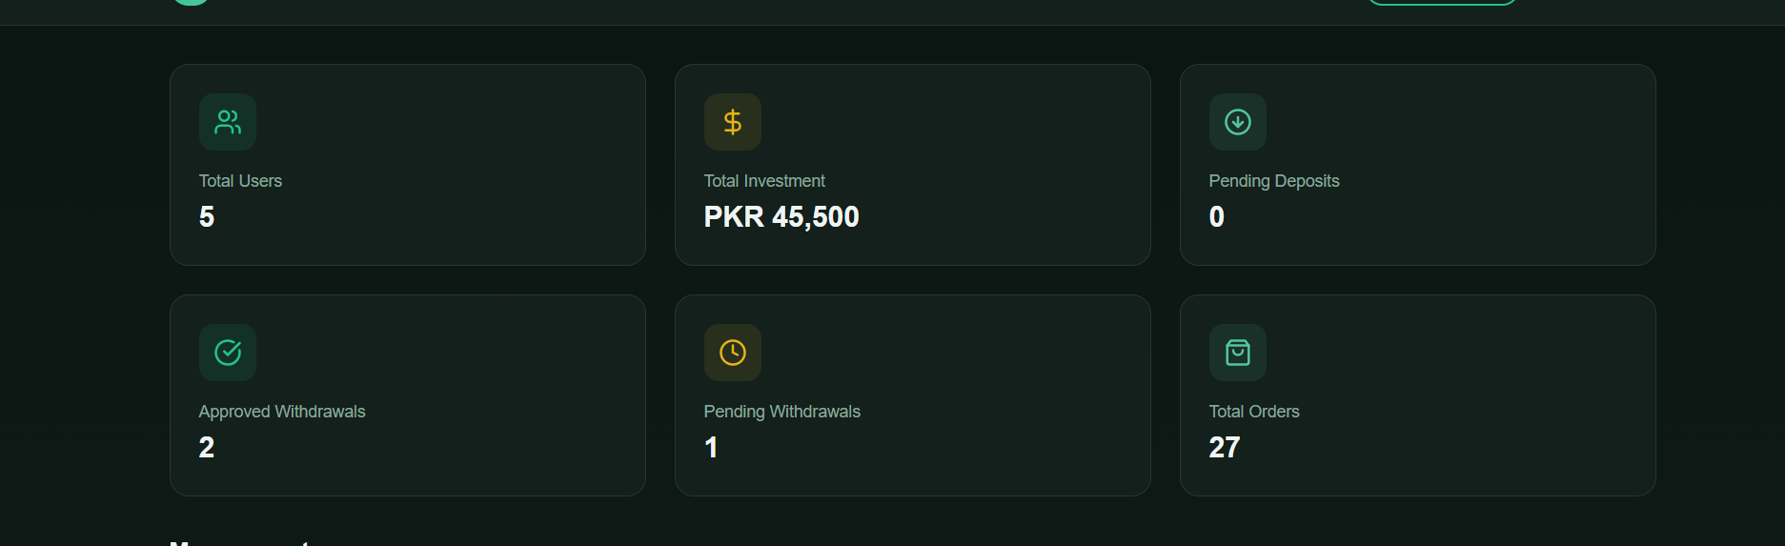Click the Total Orders shopping bag icon
The width and height of the screenshot is (1785, 546).
[1238, 353]
